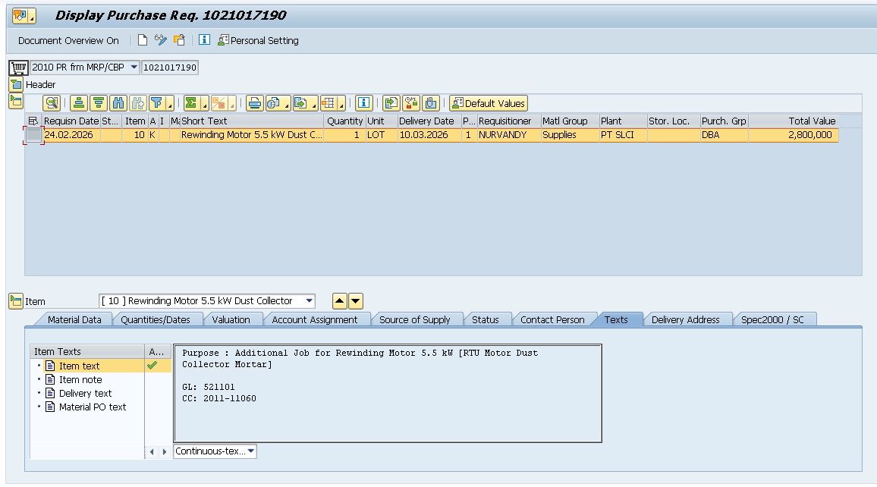Open Find with the binoculars icon
The width and height of the screenshot is (877, 487).
pos(118,103)
